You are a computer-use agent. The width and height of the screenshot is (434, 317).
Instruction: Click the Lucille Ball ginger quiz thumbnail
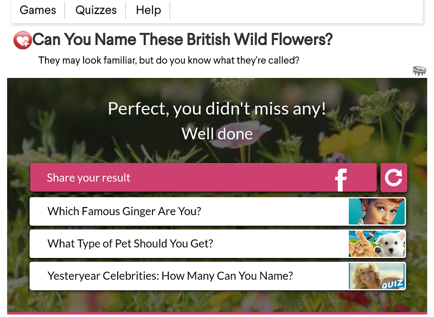coord(376,211)
